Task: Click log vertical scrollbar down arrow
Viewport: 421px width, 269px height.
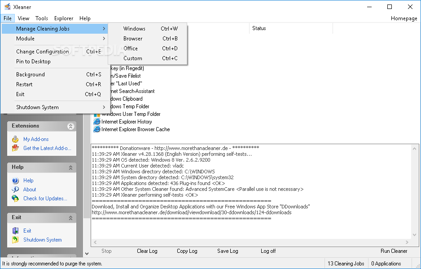Action: point(414,235)
